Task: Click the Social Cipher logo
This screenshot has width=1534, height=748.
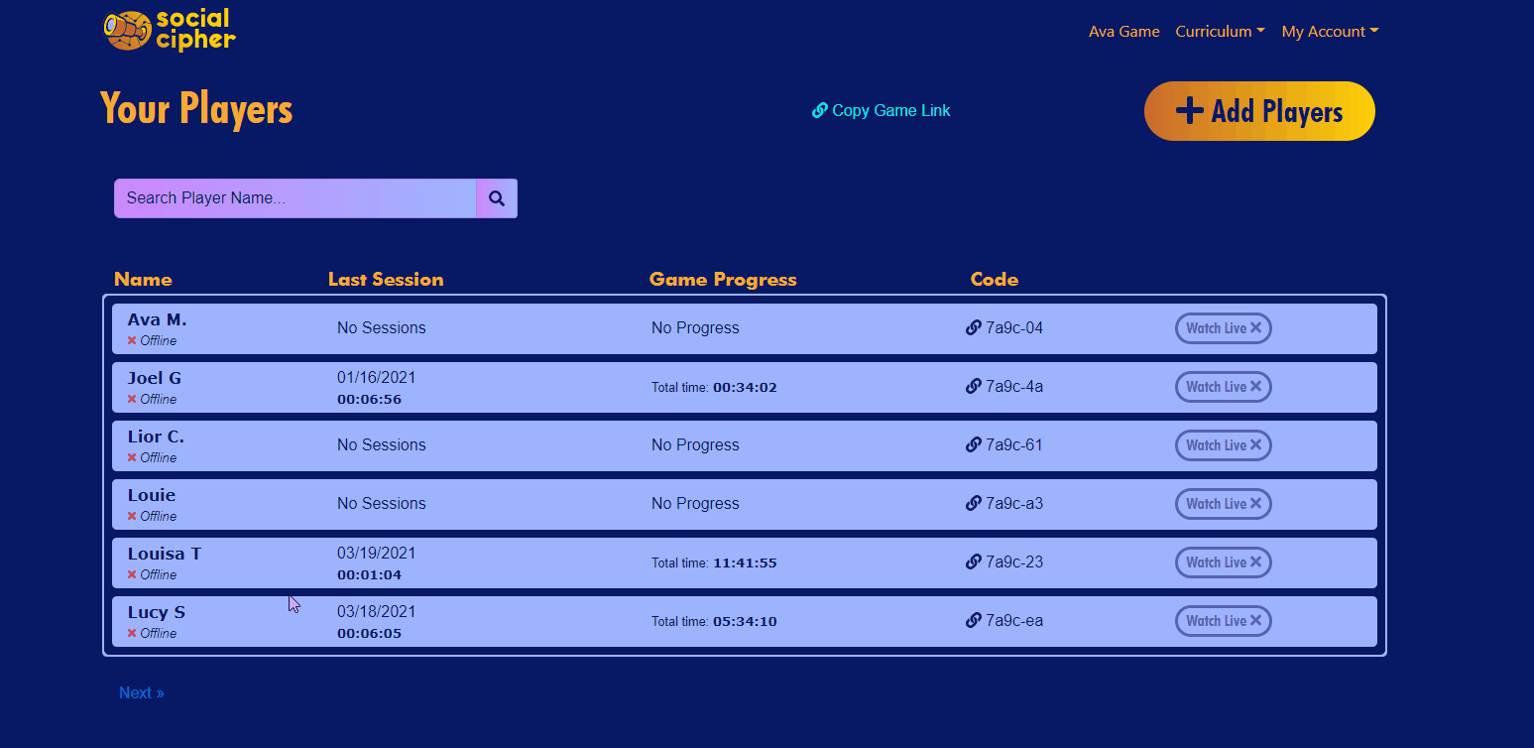Action: tap(170, 30)
